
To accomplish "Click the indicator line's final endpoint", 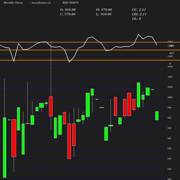I will pyautogui.click(x=157, y=45).
